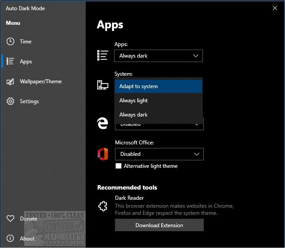This screenshot has height=248, width=285.
Task: Click the Wallpaper/Theme picture icon
Action: (x=10, y=81)
